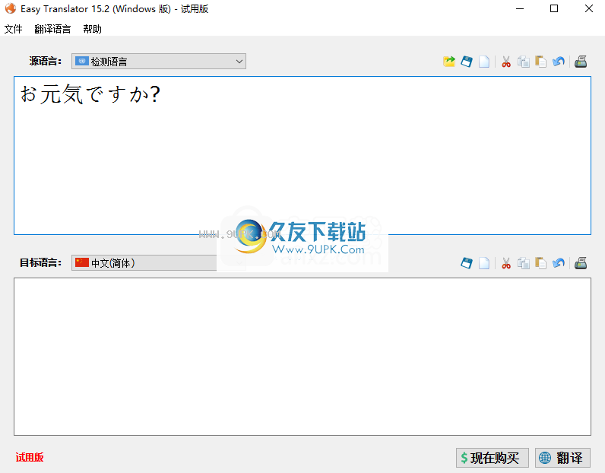This screenshot has width=605, height=473.
Task: Click the red 试用版 trial label
Action: [30, 458]
